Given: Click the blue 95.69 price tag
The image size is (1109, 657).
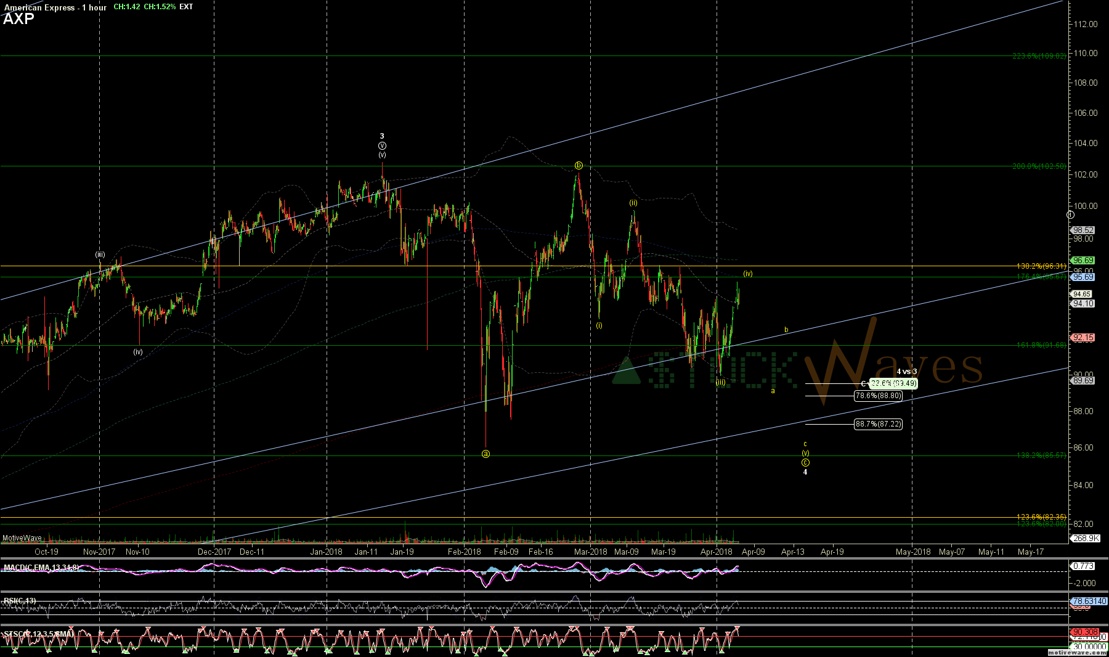Looking at the screenshot, I should pos(1083,277).
